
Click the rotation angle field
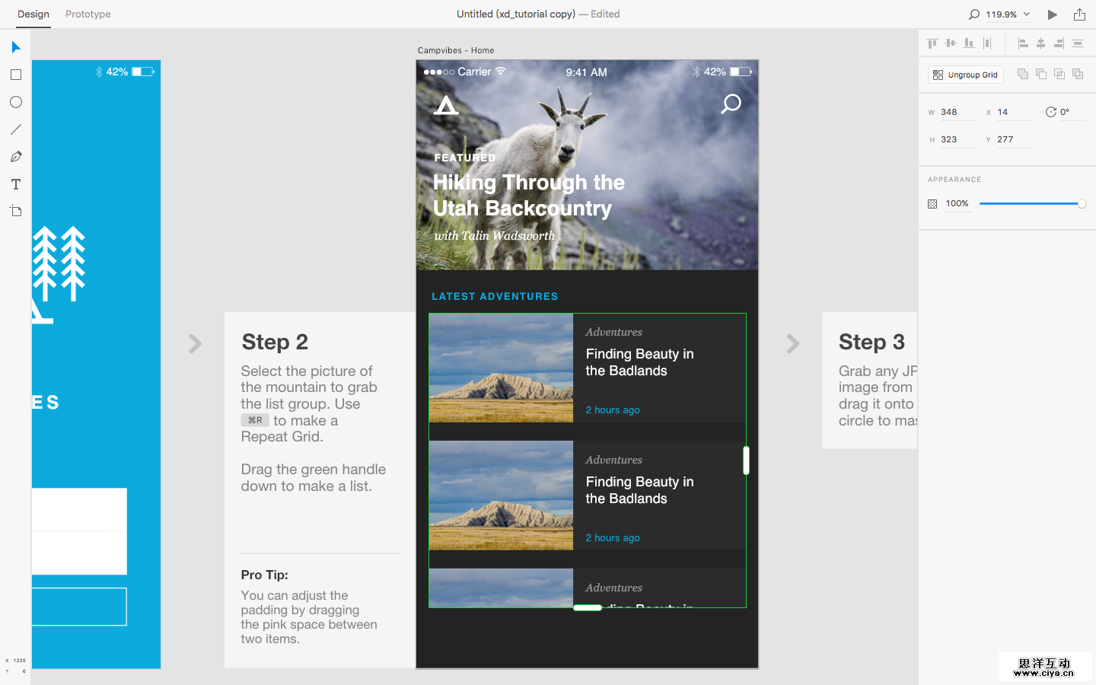[x=1072, y=112]
